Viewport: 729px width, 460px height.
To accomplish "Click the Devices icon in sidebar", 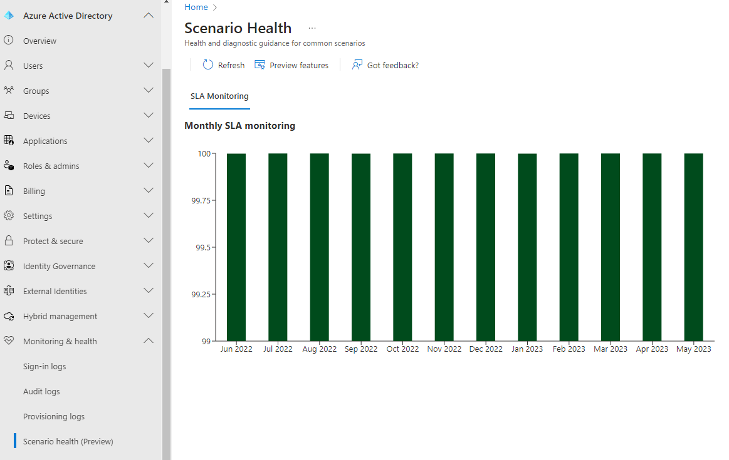I will pyautogui.click(x=8, y=115).
